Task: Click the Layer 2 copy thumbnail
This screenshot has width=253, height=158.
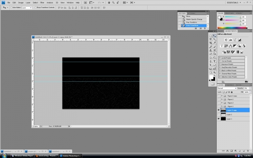Action: (223, 110)
